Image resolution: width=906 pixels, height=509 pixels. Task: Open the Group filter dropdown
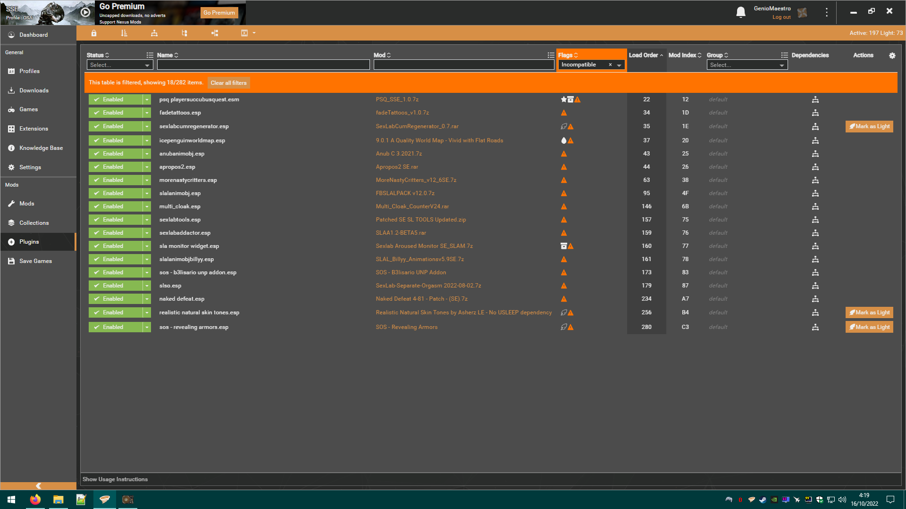[747, 65]
